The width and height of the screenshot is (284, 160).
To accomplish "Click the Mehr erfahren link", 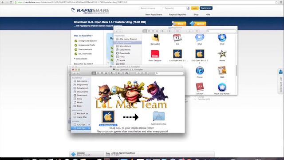I will tap(81, 59).
